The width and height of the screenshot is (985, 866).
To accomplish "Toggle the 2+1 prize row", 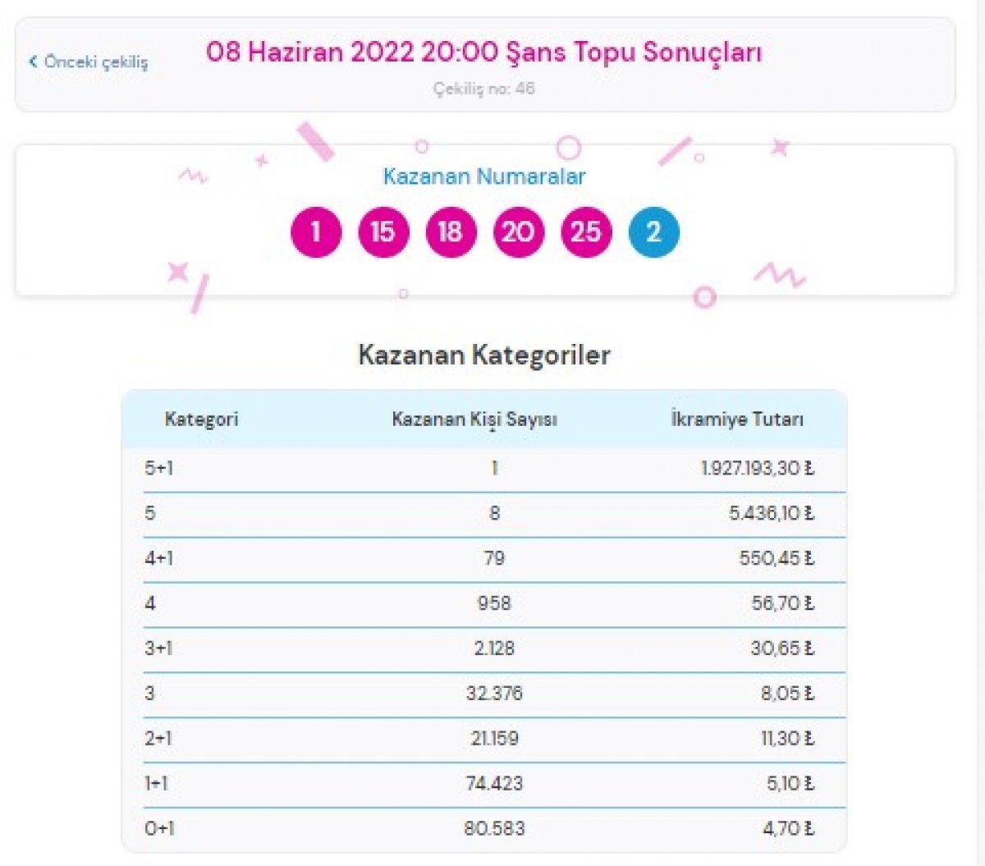I will pos(484,739).
